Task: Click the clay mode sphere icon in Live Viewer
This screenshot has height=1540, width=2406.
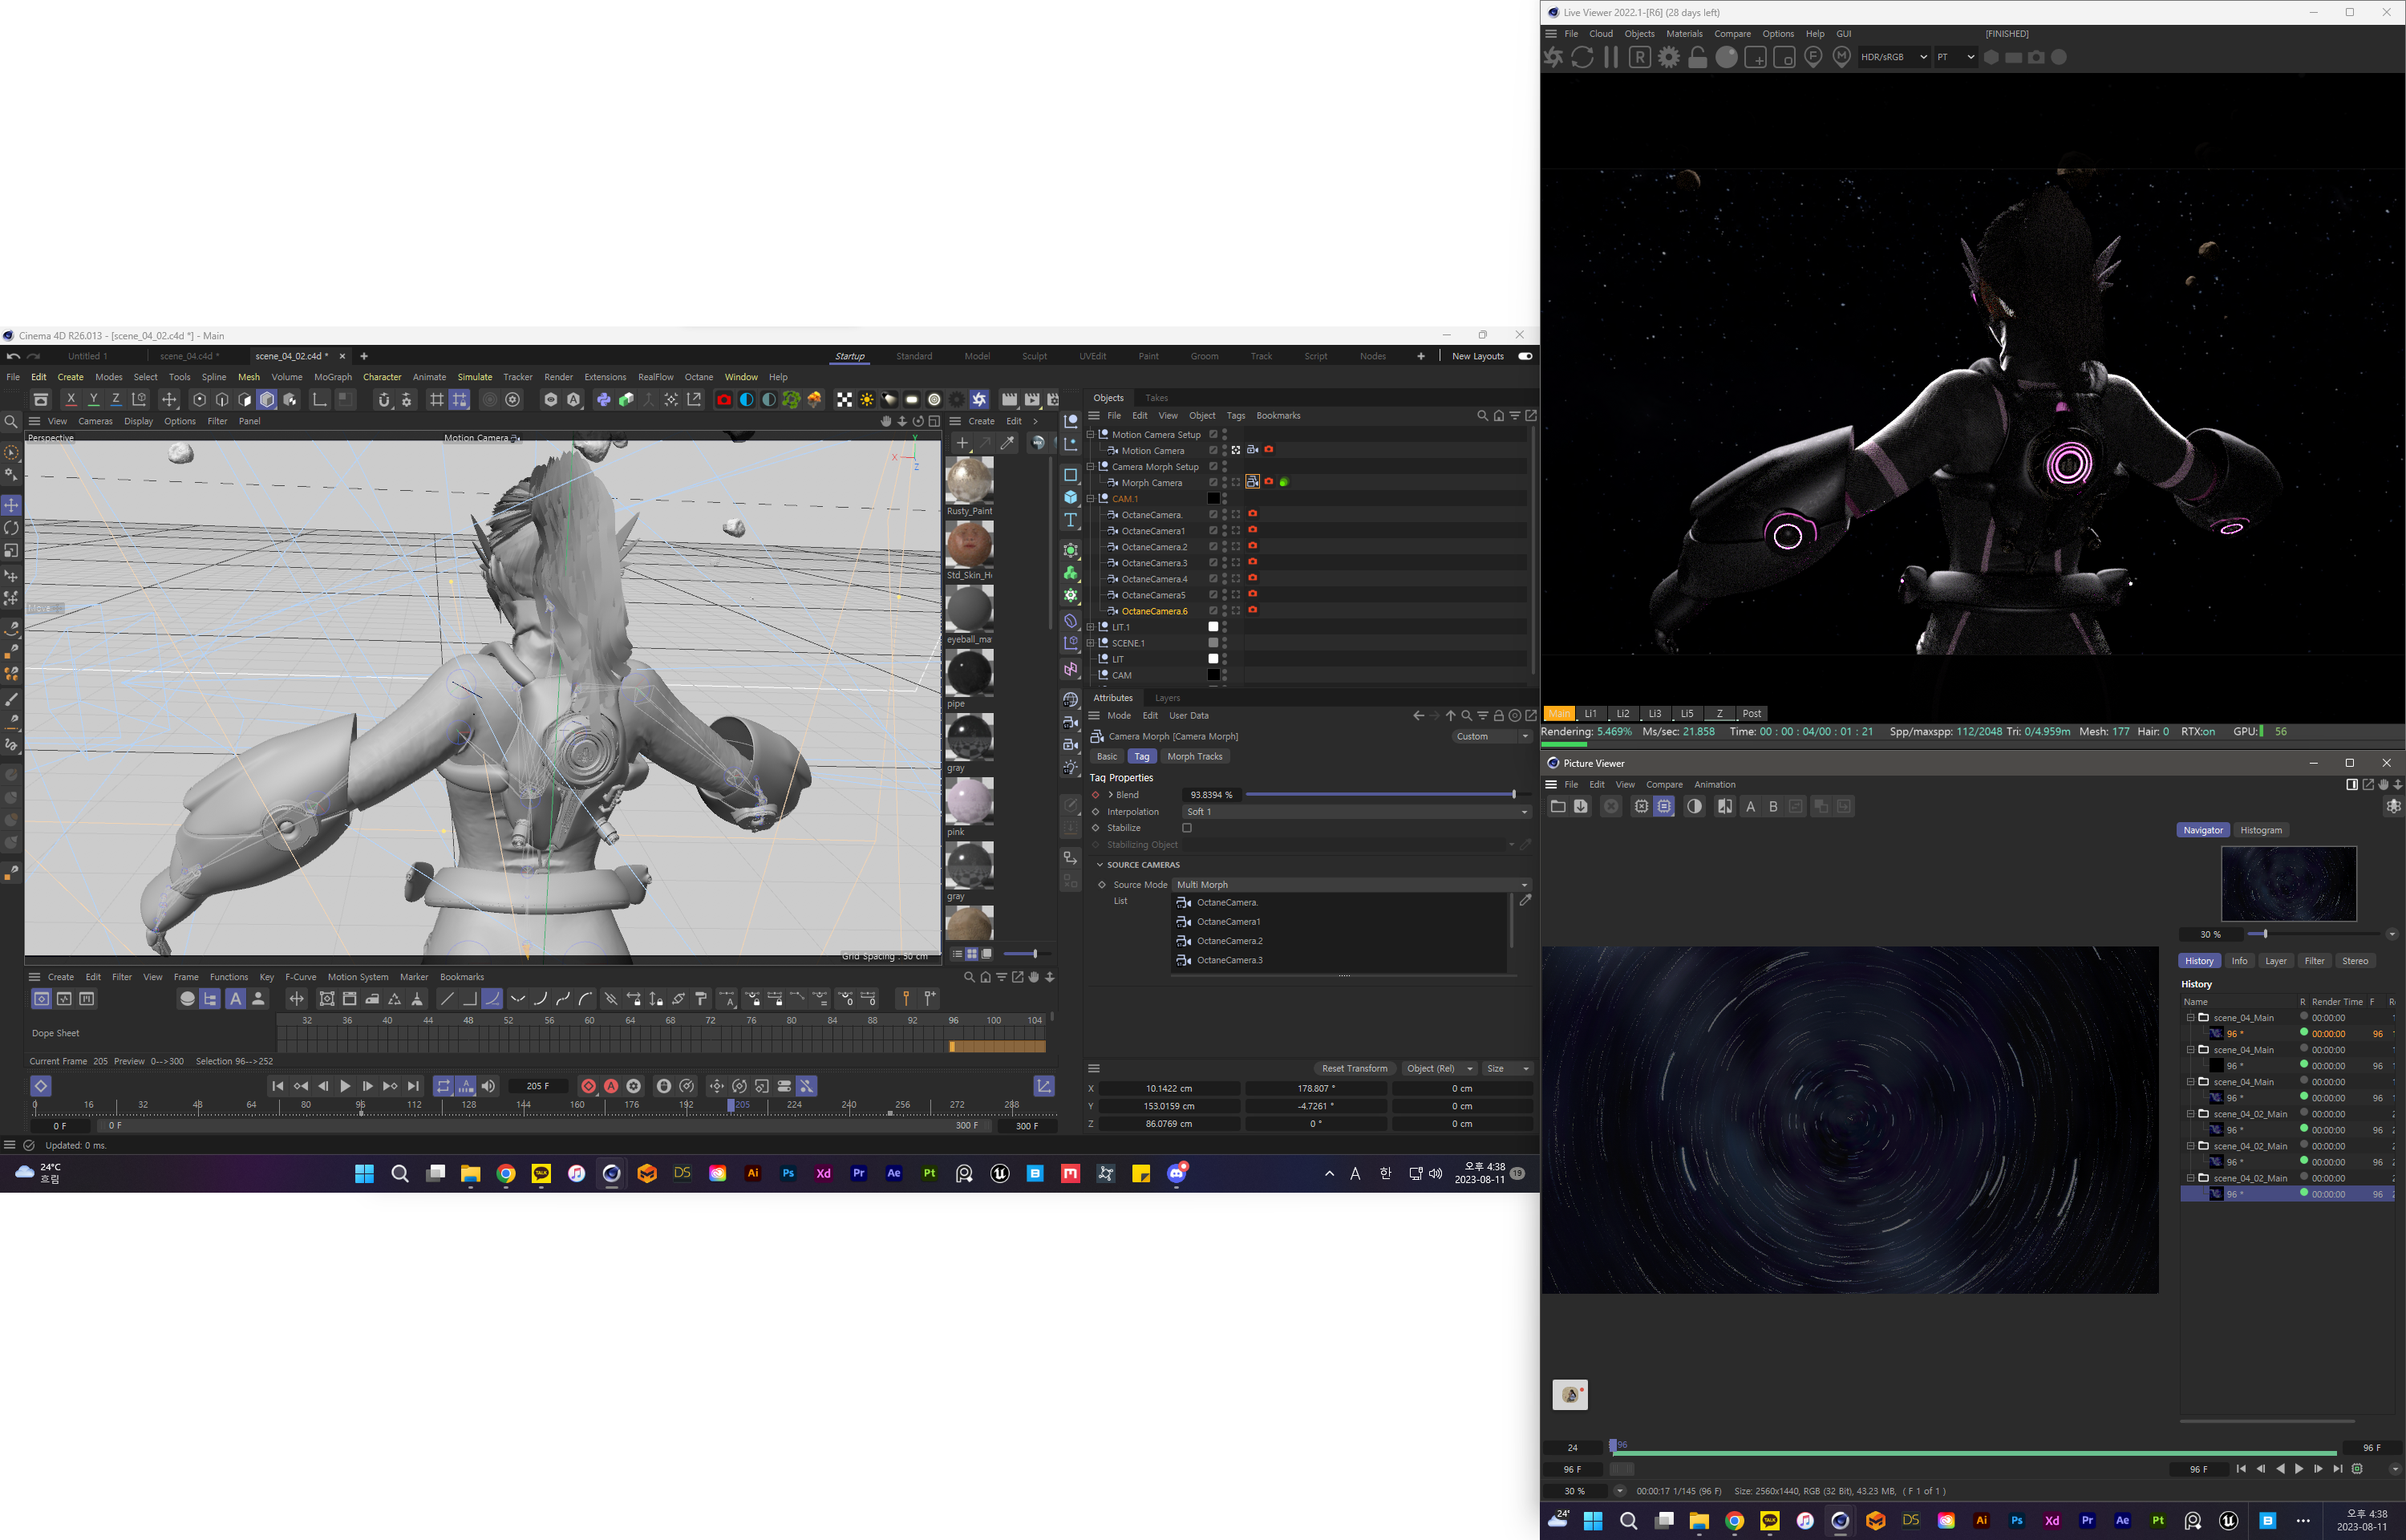Action: click(x=1726, y=57)
